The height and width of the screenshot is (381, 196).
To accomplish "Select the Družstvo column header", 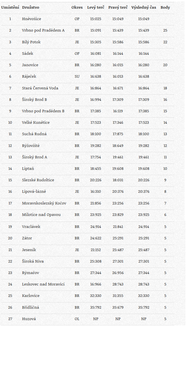I will 31,8.
